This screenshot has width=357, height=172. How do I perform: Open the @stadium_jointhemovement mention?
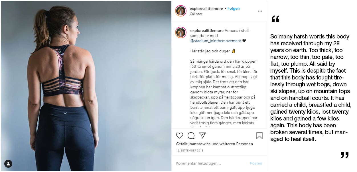pos(216,41)
